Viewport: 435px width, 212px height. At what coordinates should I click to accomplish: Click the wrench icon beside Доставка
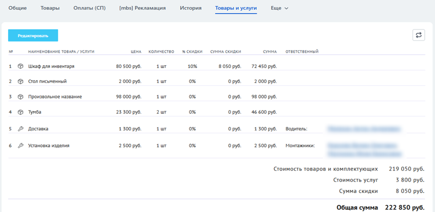[x=20, y=129]
